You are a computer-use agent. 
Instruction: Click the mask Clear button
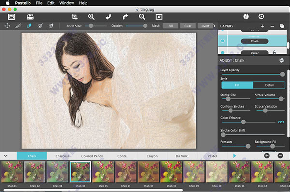click(188, 26)
